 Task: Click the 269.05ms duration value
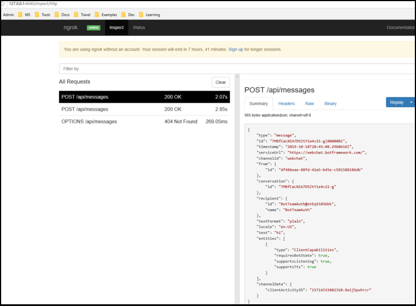click(216, 122)
